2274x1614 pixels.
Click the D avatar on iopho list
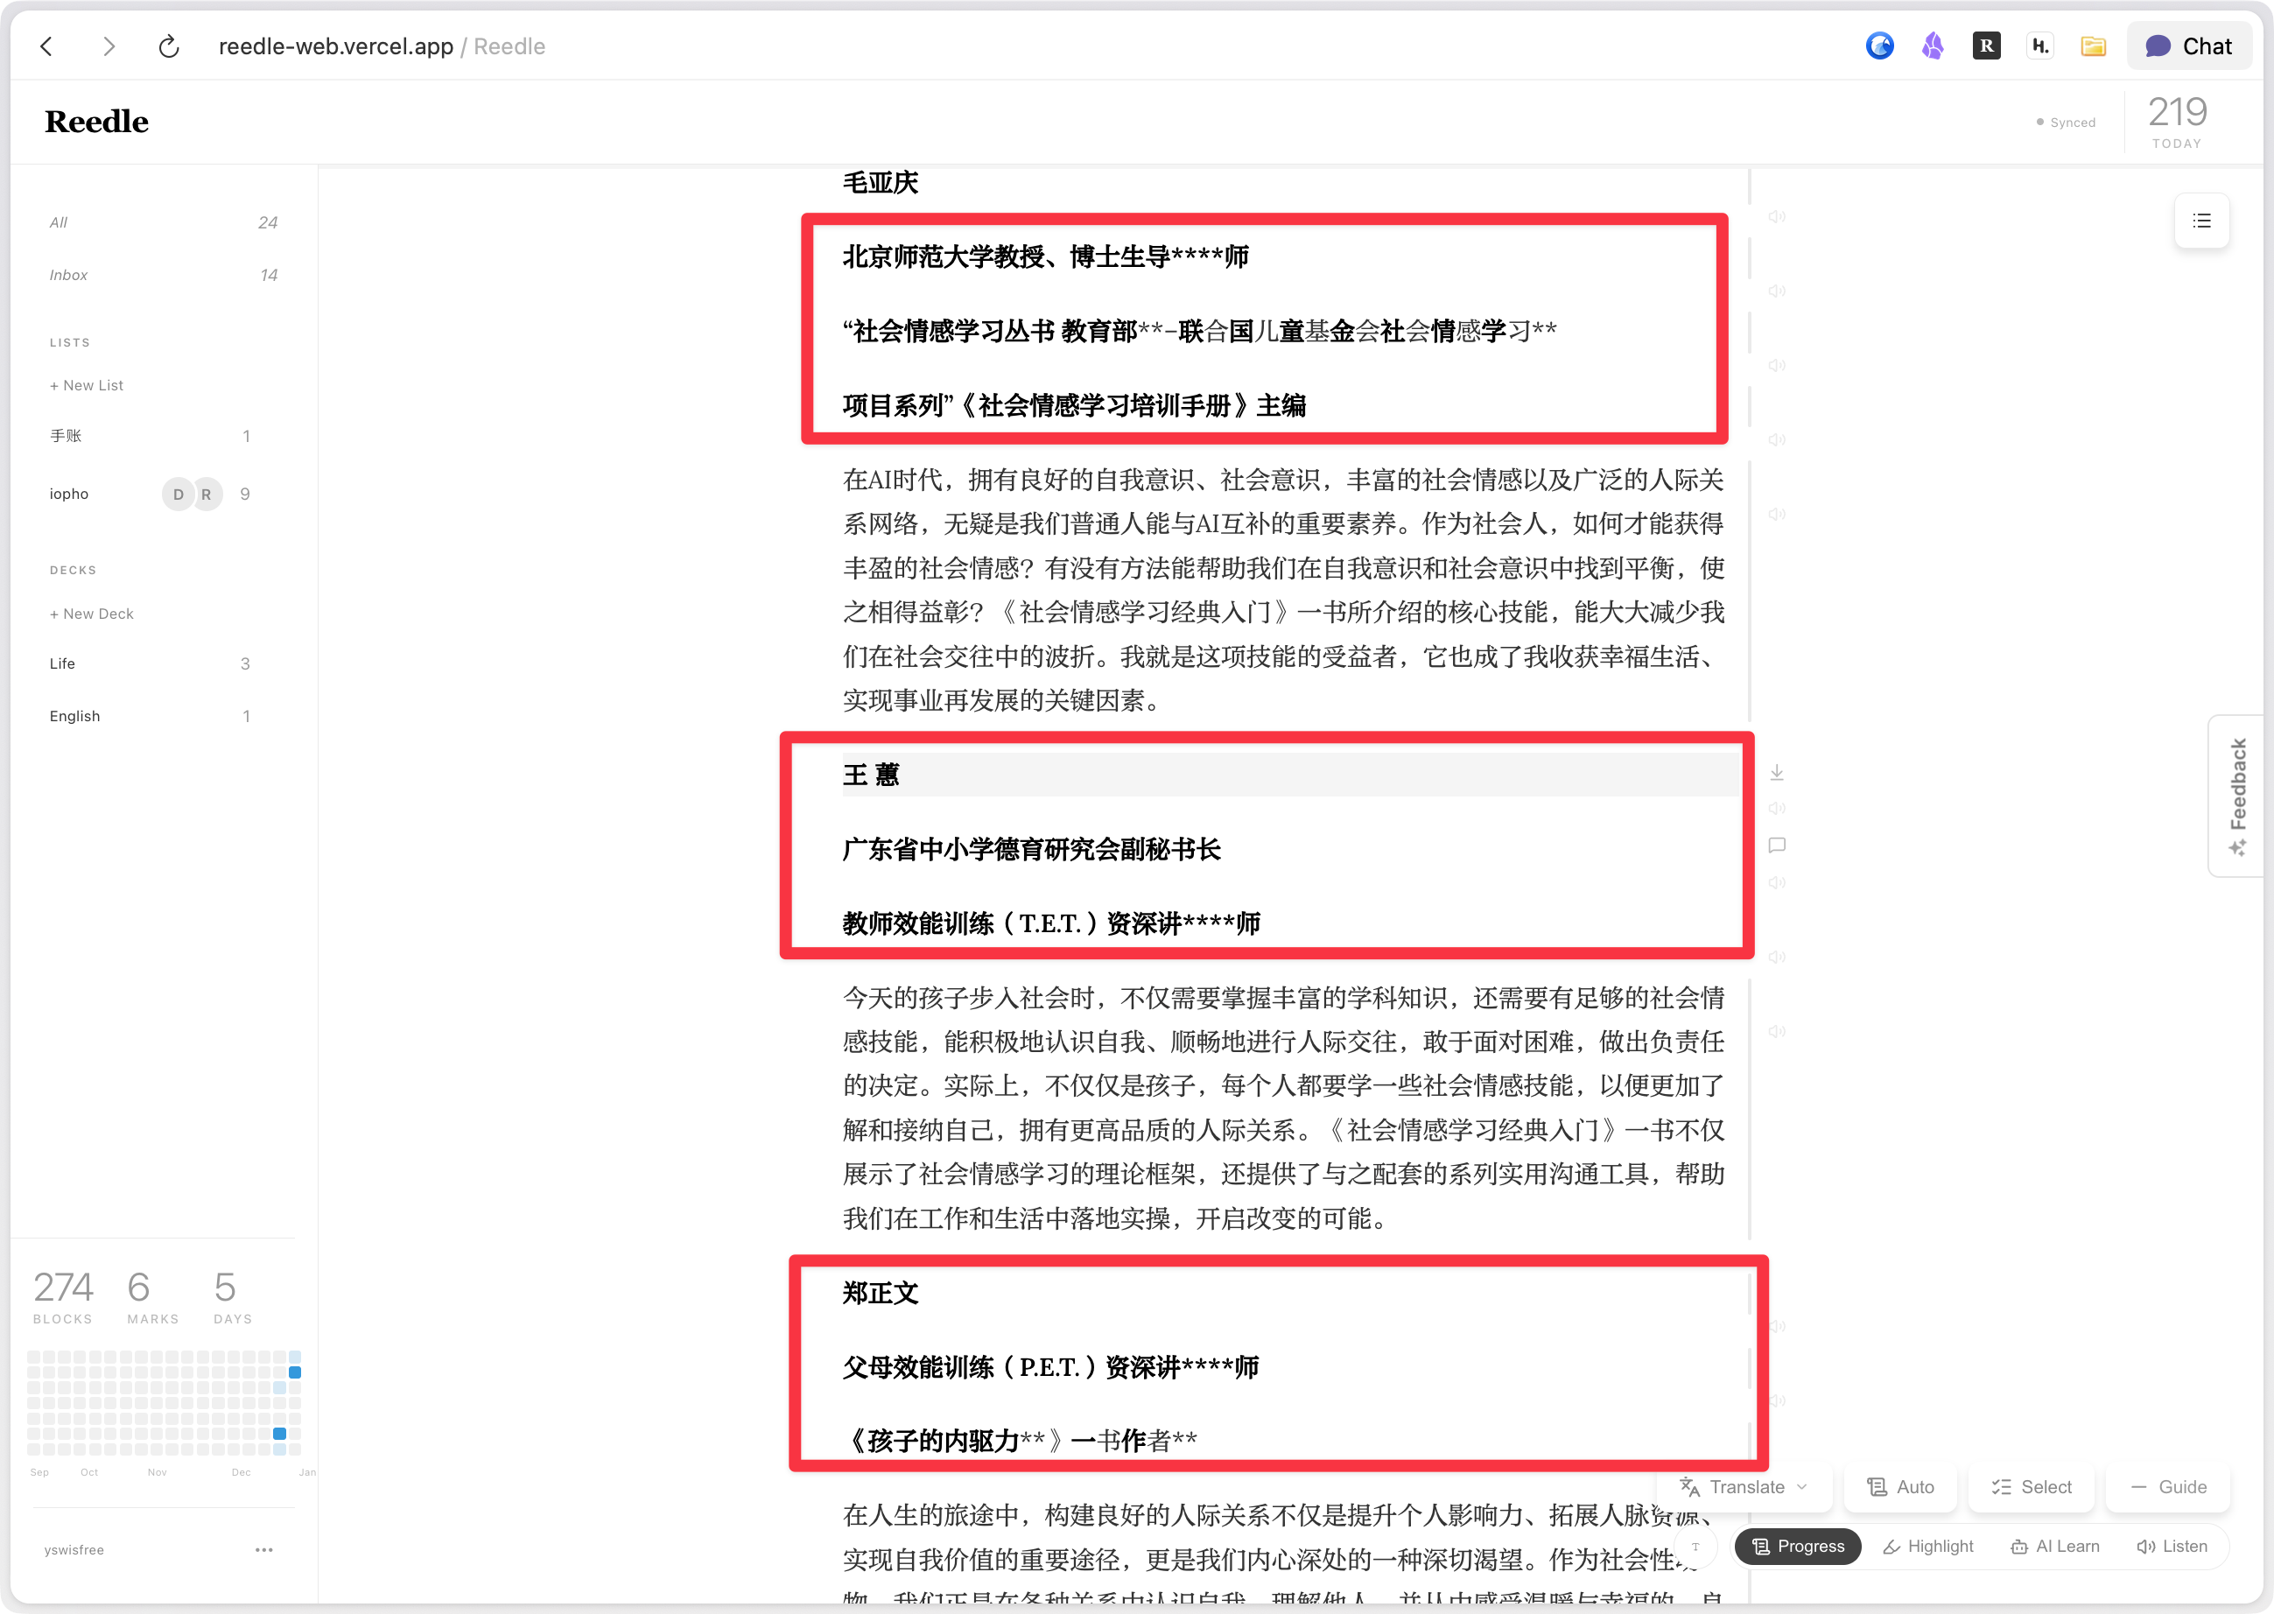tap(178, 494)
